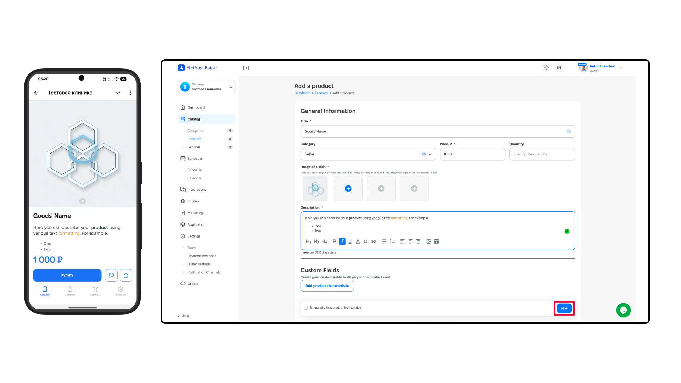
Task: Align description text left
Action: tap(402, 242)
